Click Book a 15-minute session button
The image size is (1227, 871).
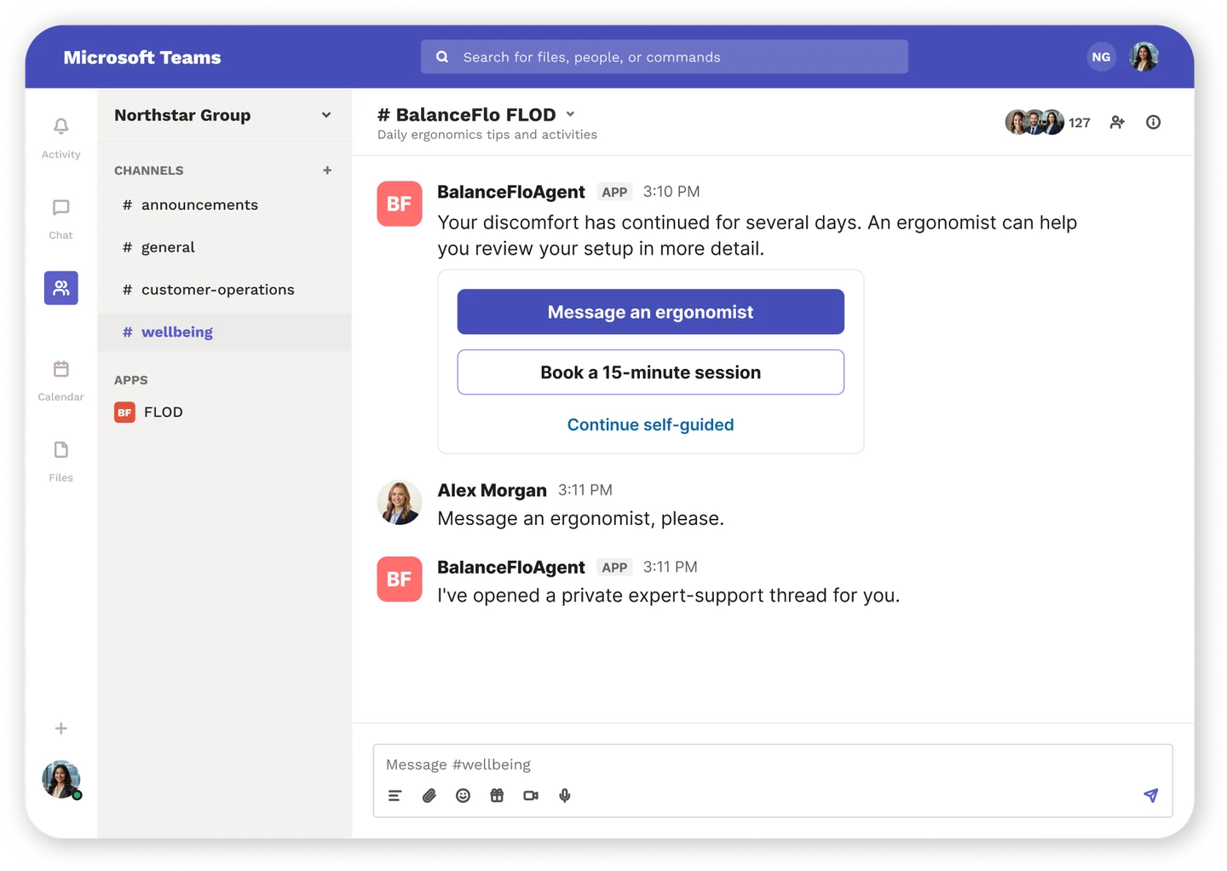click(650, 372)
